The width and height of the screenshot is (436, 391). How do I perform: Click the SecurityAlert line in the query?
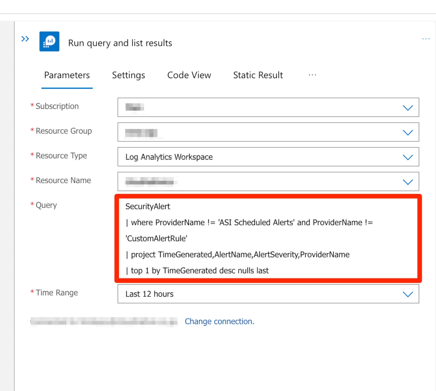[148, 207]
